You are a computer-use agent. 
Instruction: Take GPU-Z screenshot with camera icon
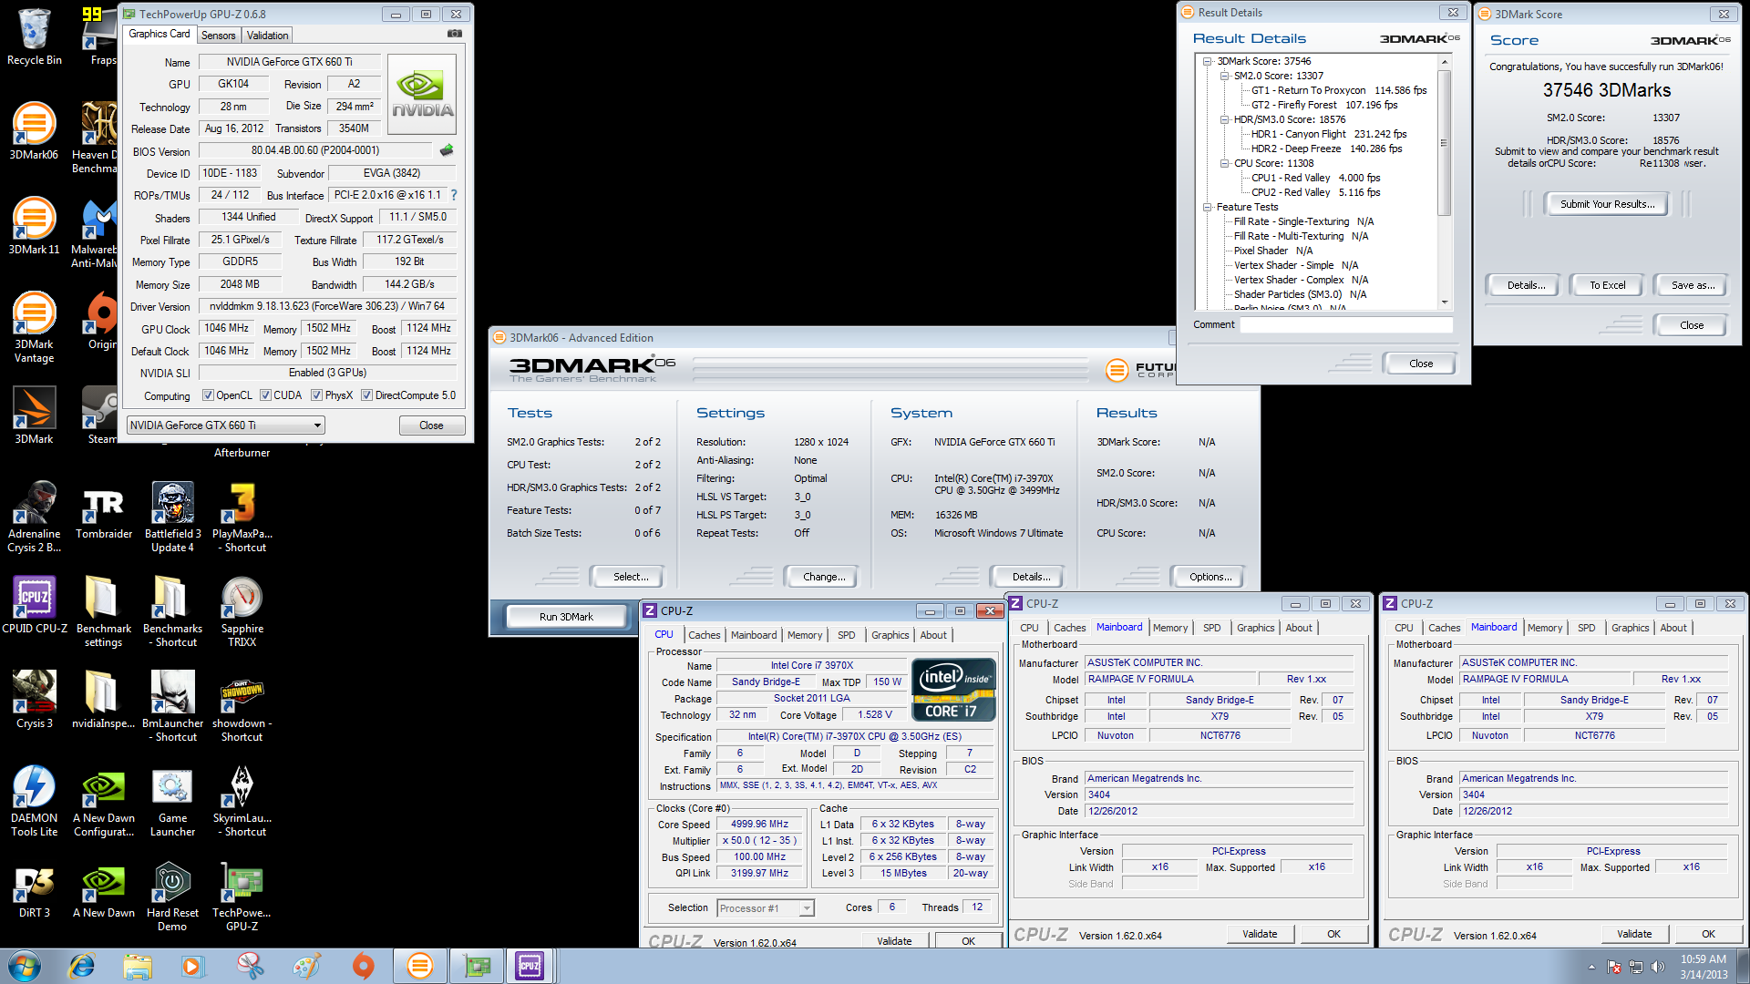tap(454, 34)
